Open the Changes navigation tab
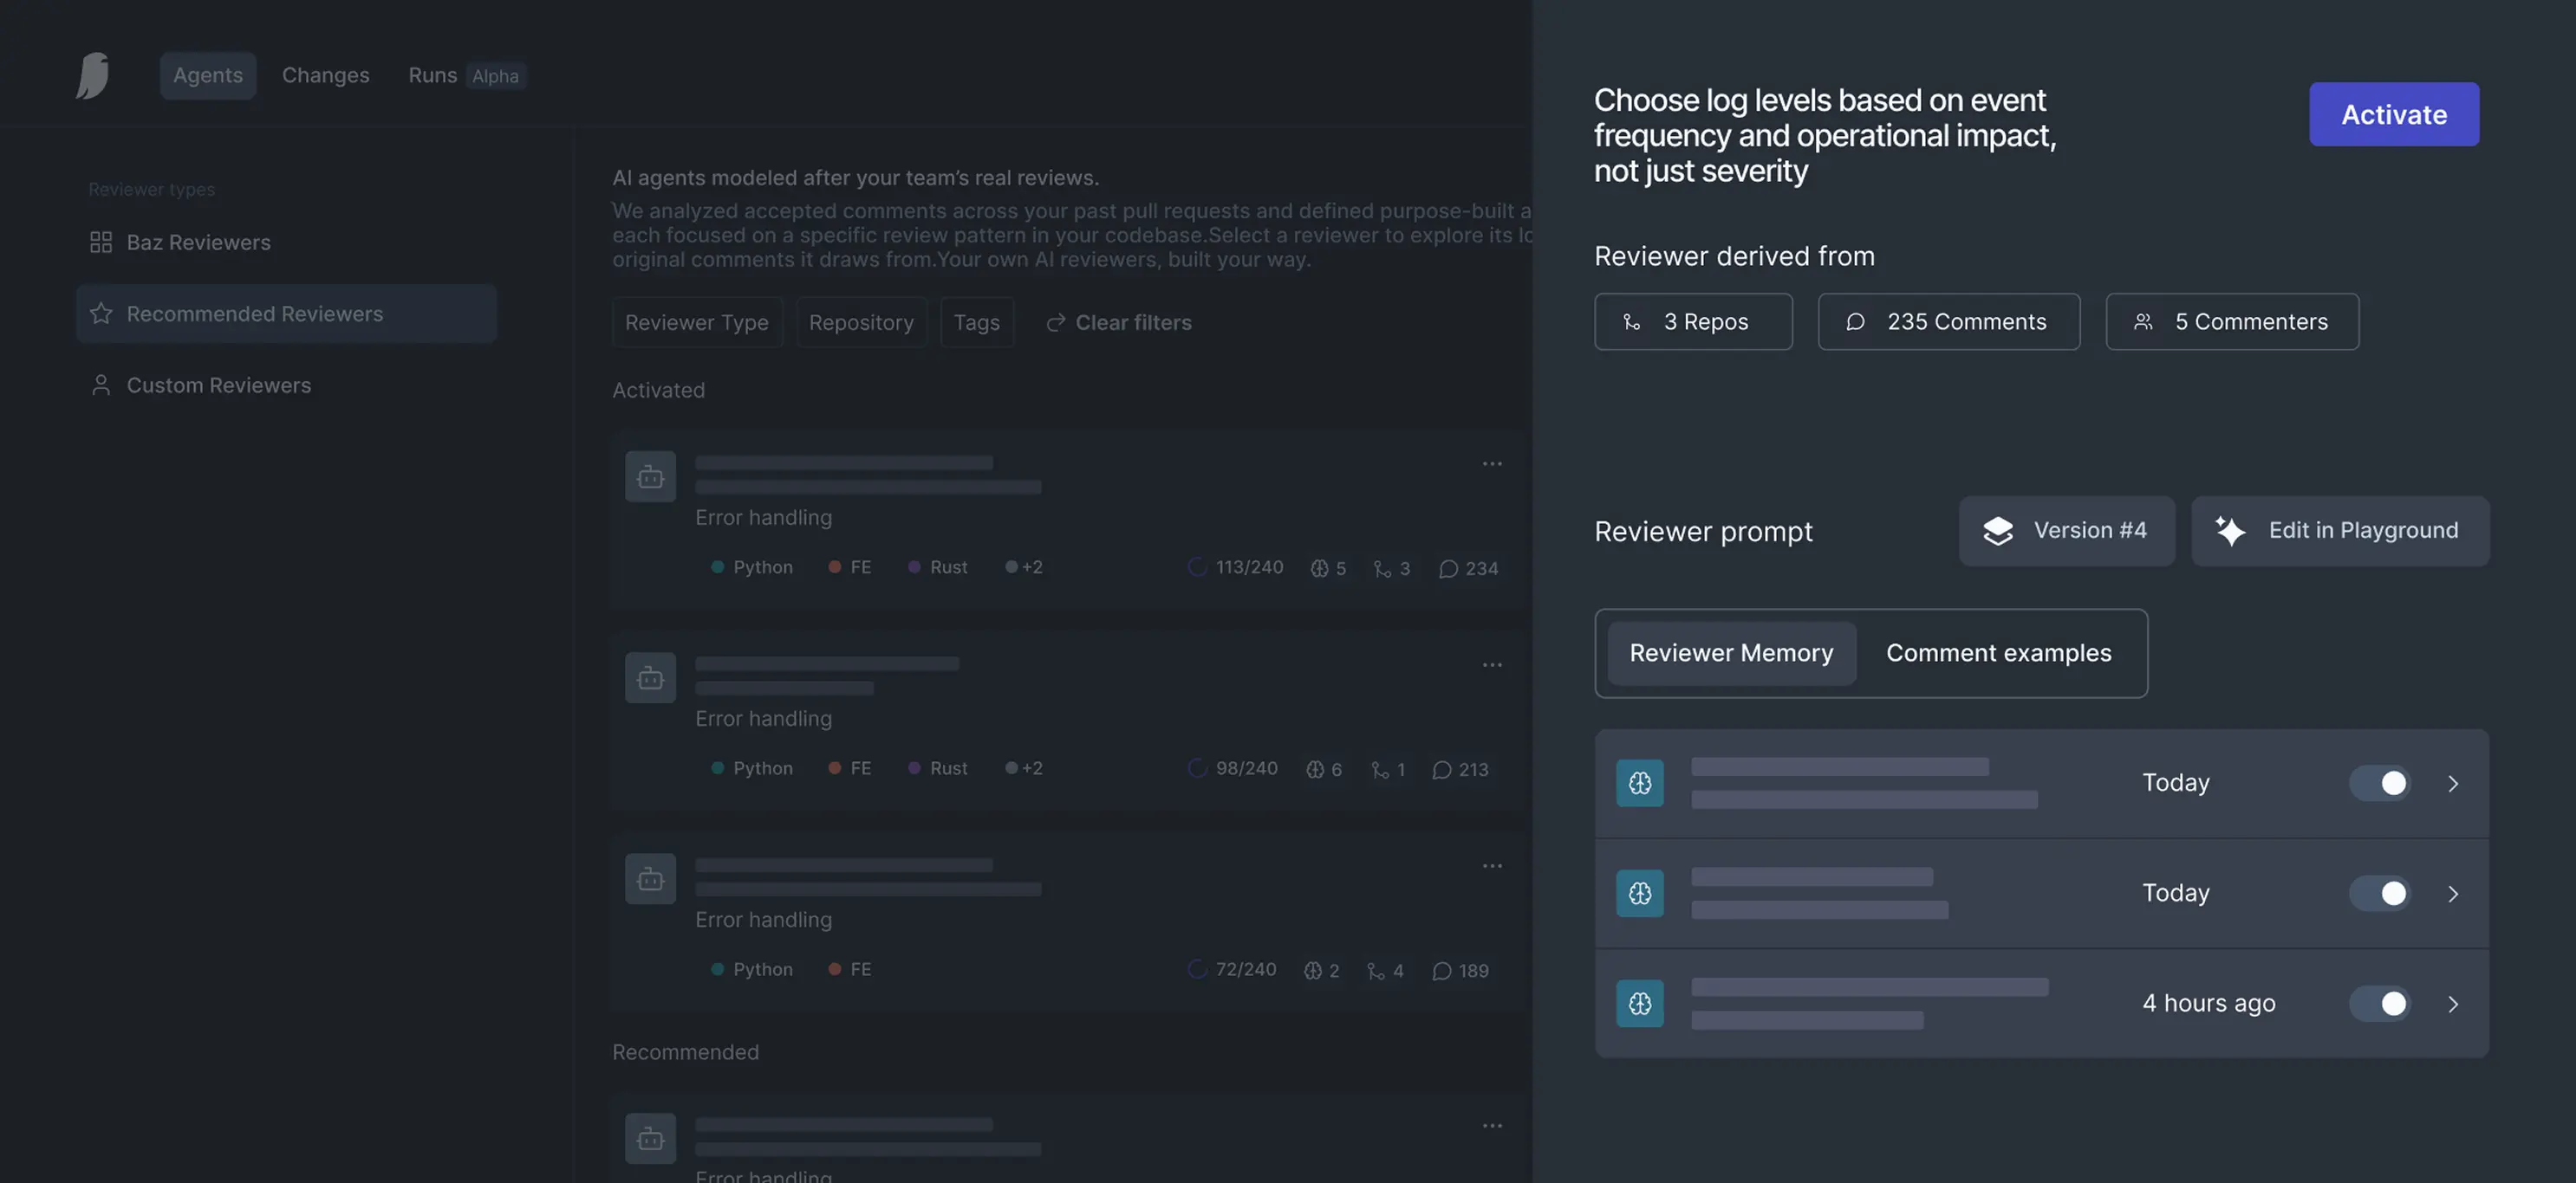 coord(325,76)
